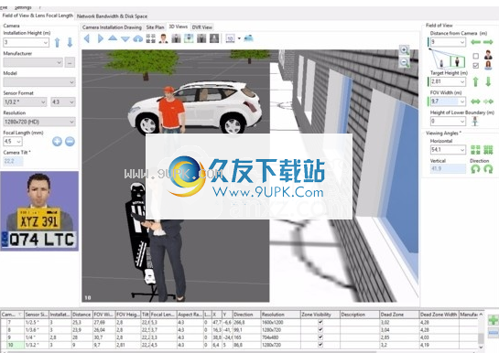Click the denser green grid icon beside Horizontal angle

(488, 149)
